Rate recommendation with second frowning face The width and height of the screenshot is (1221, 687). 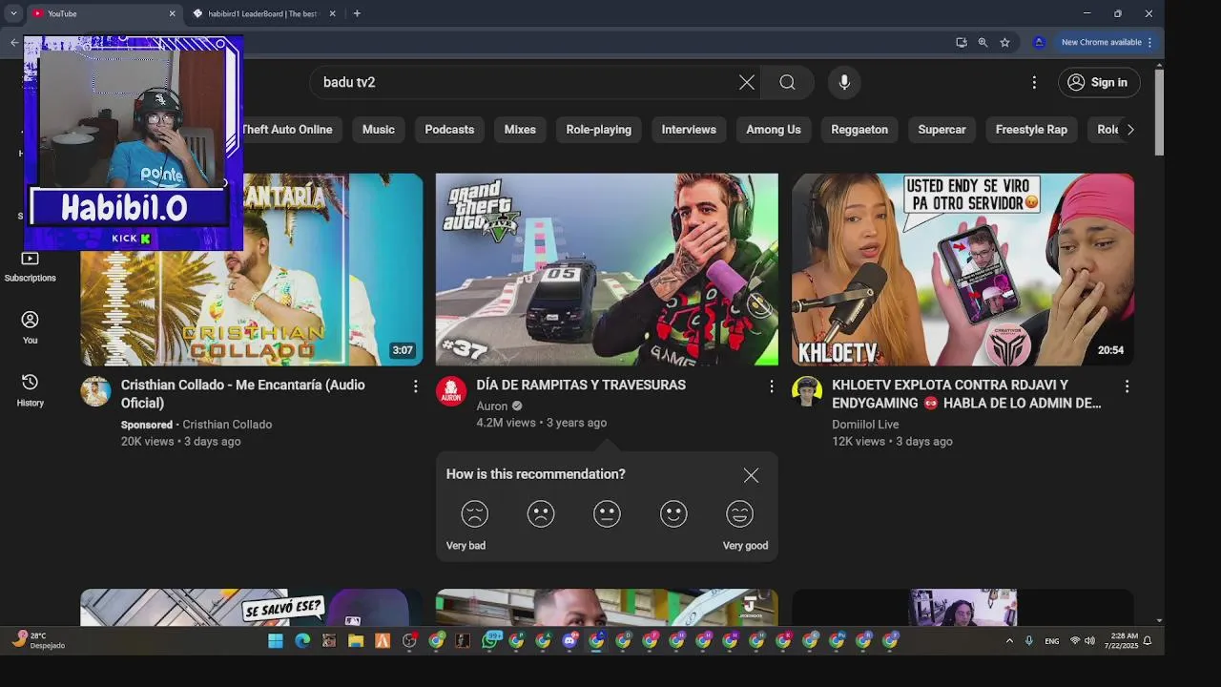[x=541, y=514]
